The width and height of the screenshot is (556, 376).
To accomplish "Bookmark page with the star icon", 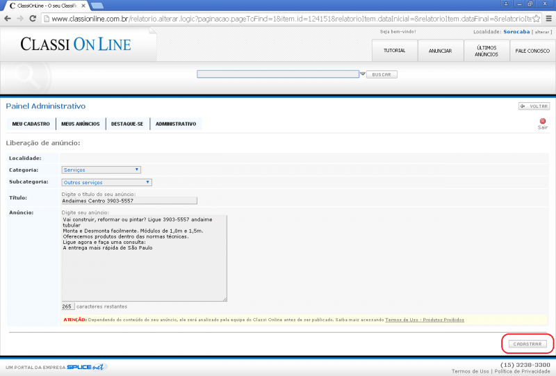I will pyautogui.click(x=536, y=18).
